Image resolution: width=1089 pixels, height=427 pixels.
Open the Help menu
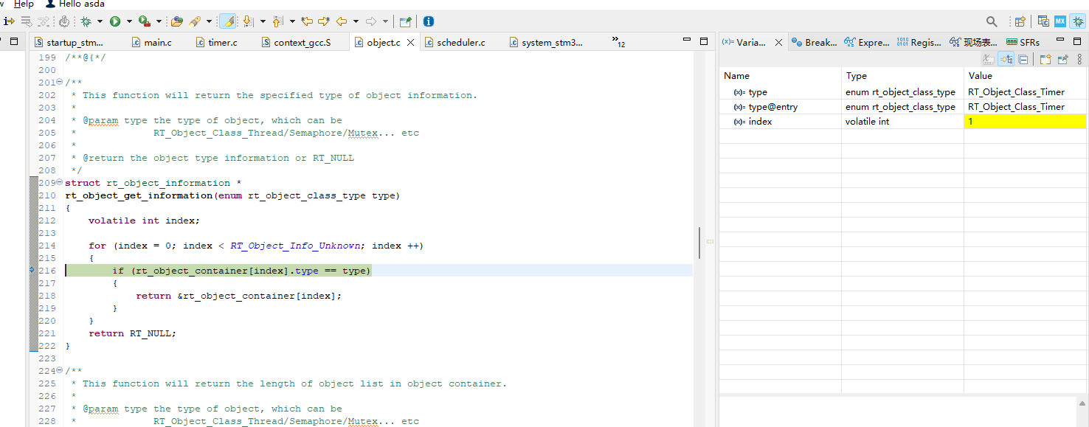point(22,4)
